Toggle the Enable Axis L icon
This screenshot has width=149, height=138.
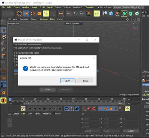tap(3, 69)
